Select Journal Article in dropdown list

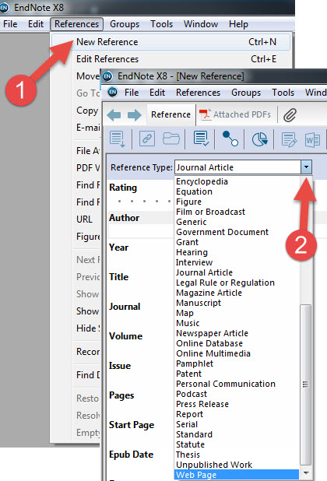(204, 272)
